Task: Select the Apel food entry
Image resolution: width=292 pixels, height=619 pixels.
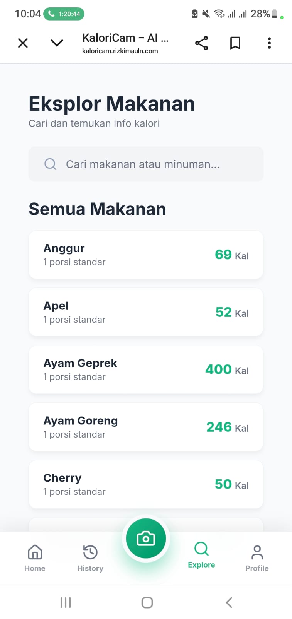Action: tap(146, 312)
